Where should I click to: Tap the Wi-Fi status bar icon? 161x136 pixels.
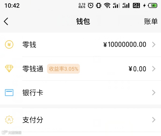tap(107, 5)
